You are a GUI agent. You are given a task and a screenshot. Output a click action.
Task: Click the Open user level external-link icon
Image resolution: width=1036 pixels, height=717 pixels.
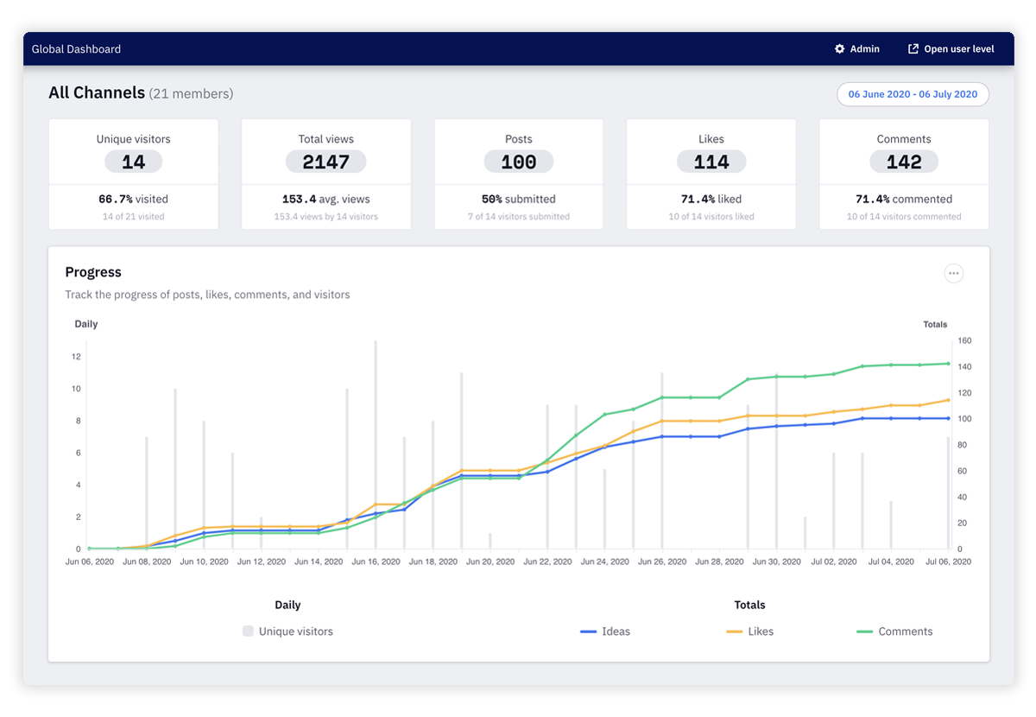[913, 49]
